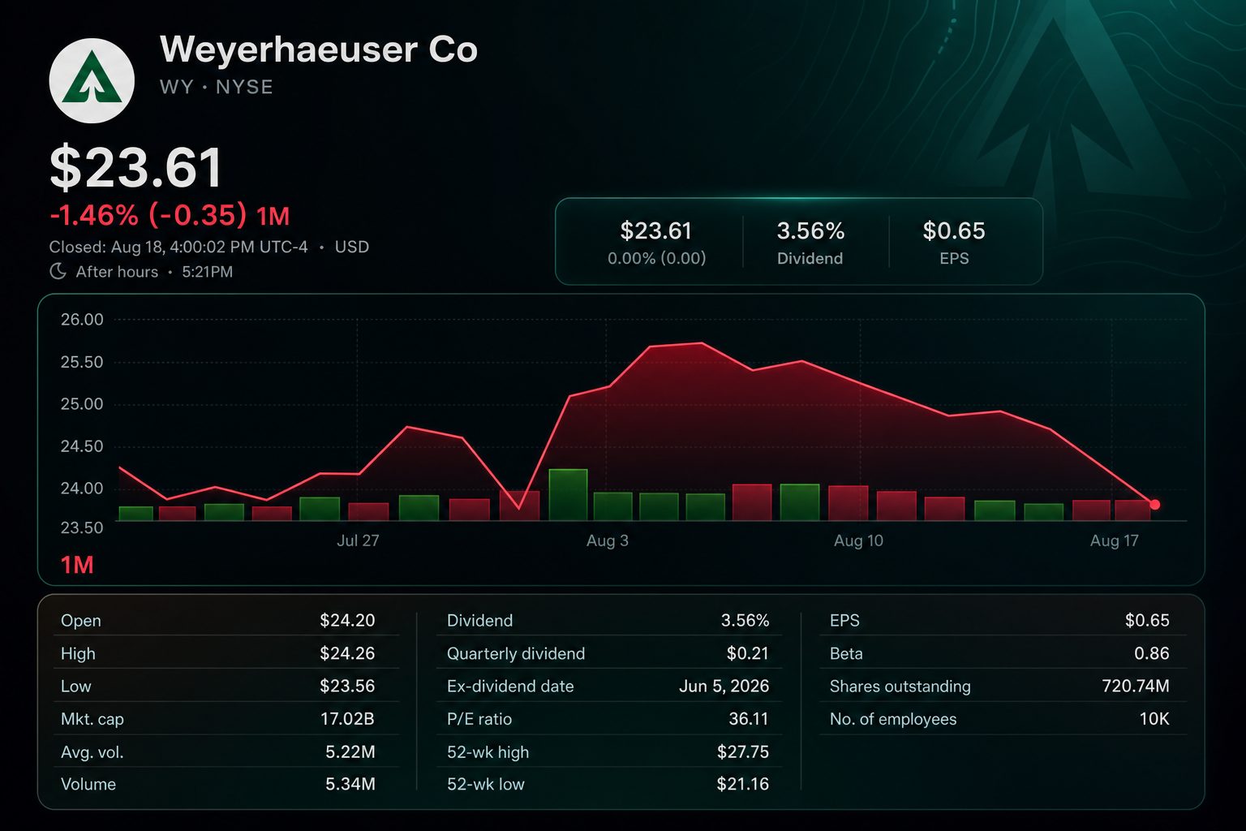The width and height of the screenshot is (1246, 831).
Task: Click the after hours moon icon
Action: click(58, 272)
